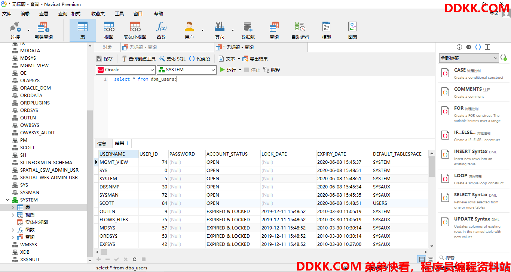Expand the 视图 node under SYSTEM
Viewport: 511px width, 272px height.
click(x=13, y=215)
